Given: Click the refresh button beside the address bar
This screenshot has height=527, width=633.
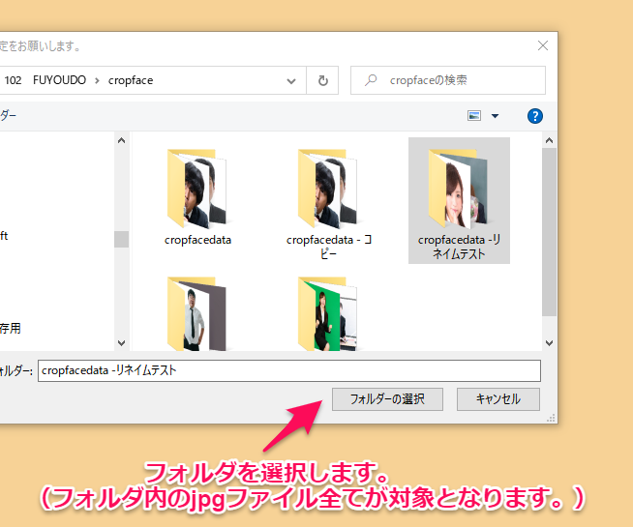Looking at the screenshot, I should (x=321, y=80).
